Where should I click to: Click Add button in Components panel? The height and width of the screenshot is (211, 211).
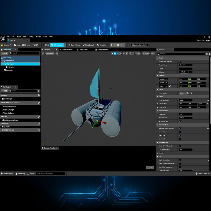coord(4,53)
